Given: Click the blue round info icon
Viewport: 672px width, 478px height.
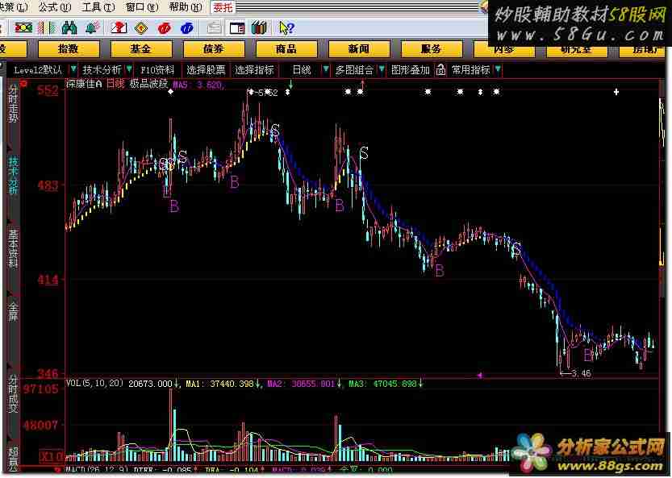Looking at the screenshot, I should 187,28.
